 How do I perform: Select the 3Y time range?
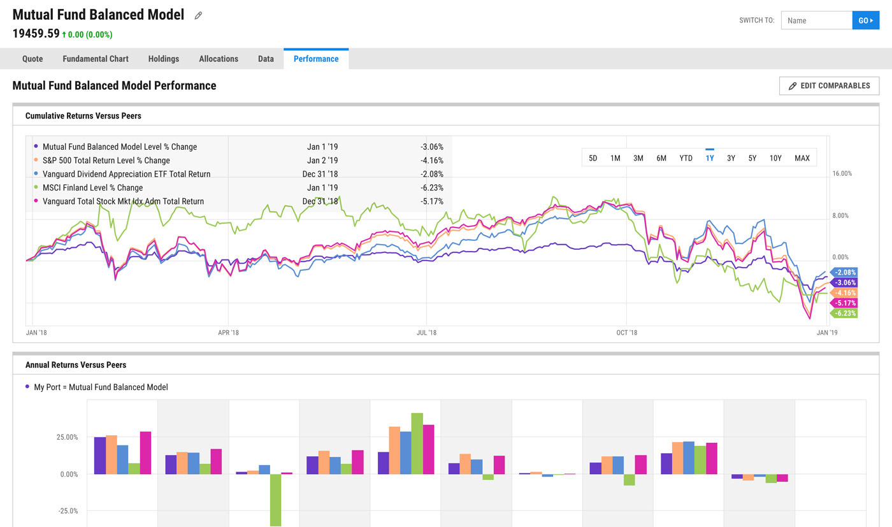731,157
